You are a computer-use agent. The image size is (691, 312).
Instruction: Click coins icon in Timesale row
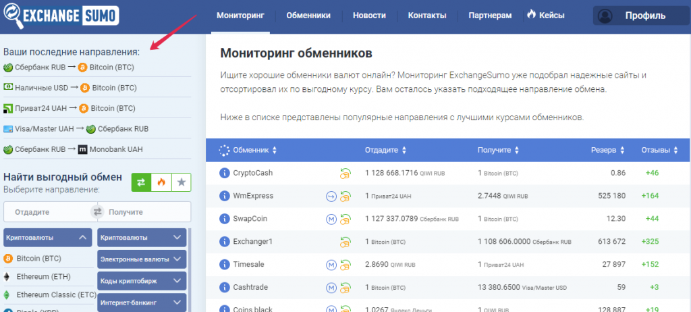(345, 265)
